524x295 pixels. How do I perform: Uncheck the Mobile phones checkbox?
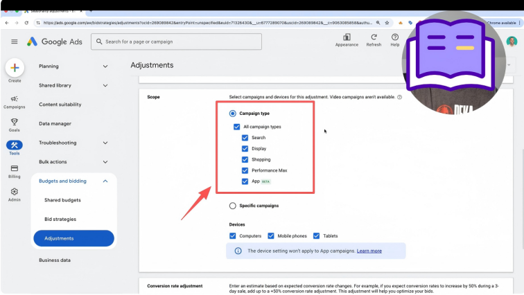pos(271,236)
